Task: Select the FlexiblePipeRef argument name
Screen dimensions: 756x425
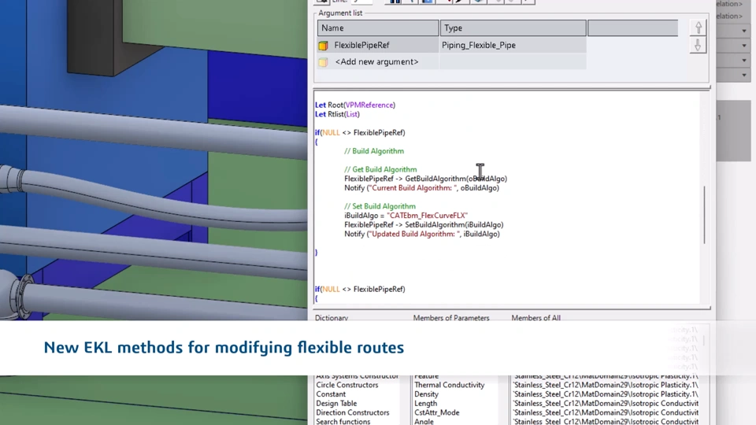Action: (x=361, y=46)
